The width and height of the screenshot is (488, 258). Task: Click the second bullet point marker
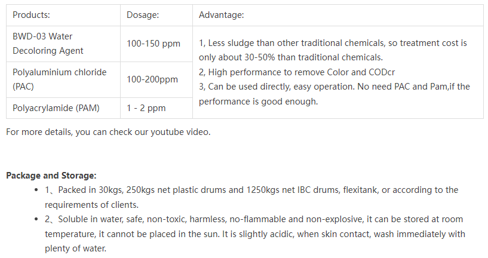click(38, 220)
